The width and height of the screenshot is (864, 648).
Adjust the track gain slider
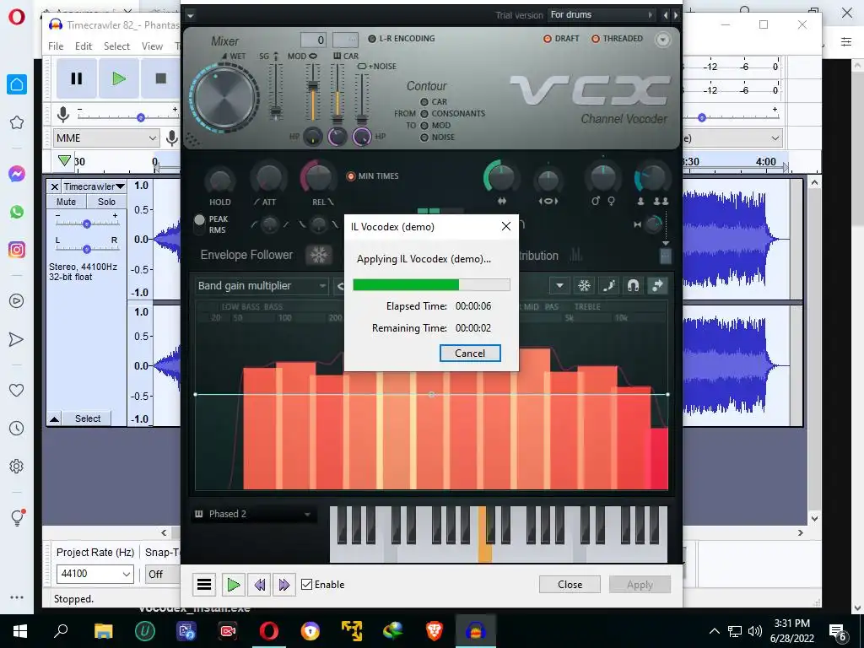[x=87, y=223]
